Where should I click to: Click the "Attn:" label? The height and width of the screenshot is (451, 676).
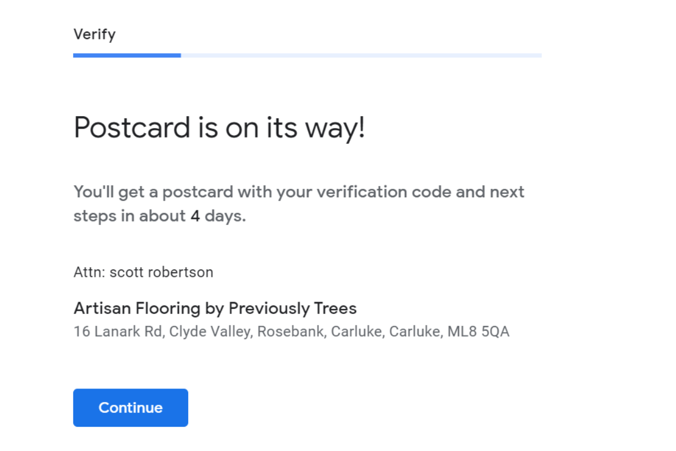pos(89,272)
